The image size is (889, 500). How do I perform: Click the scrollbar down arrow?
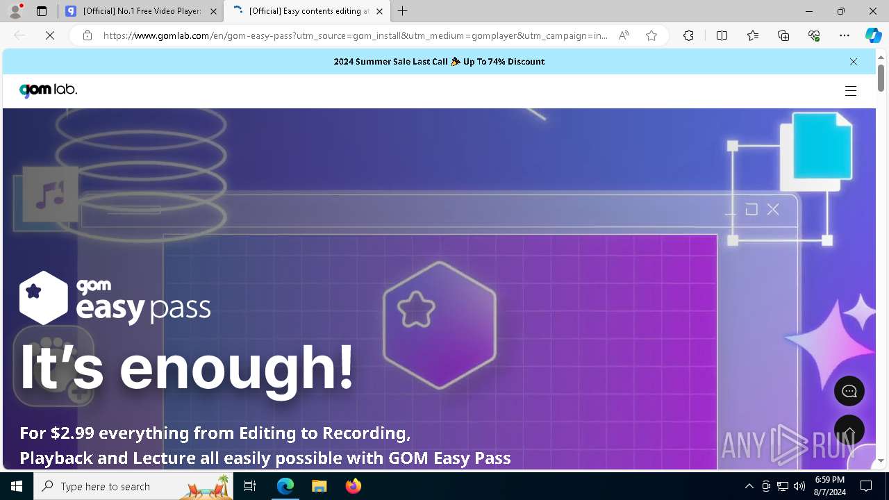pos(881,460)
